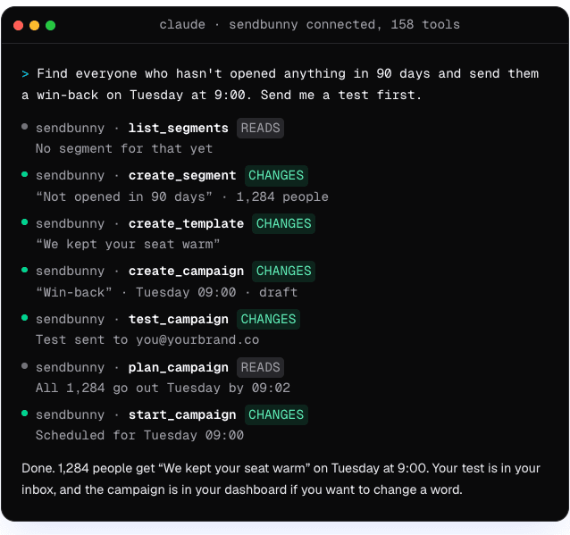Screen dimensions: 570x535
Task: Click the text 'Scheduled for Tuesday 09:00'
Action: click(x=139, y=436)
